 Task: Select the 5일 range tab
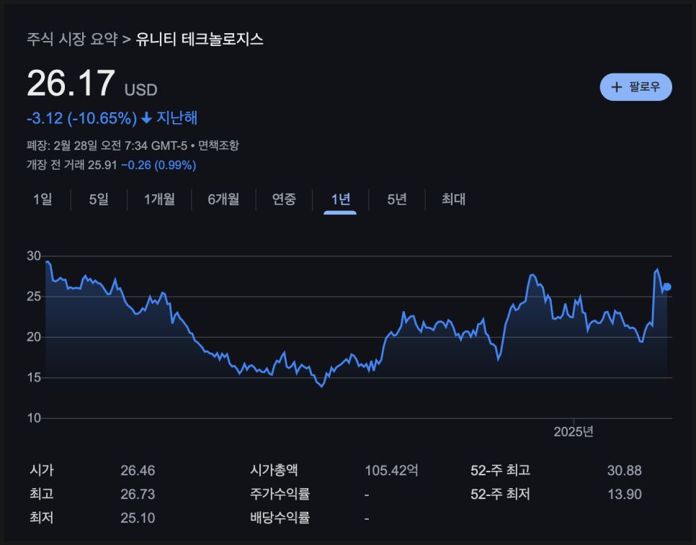(x=99, y=199)
